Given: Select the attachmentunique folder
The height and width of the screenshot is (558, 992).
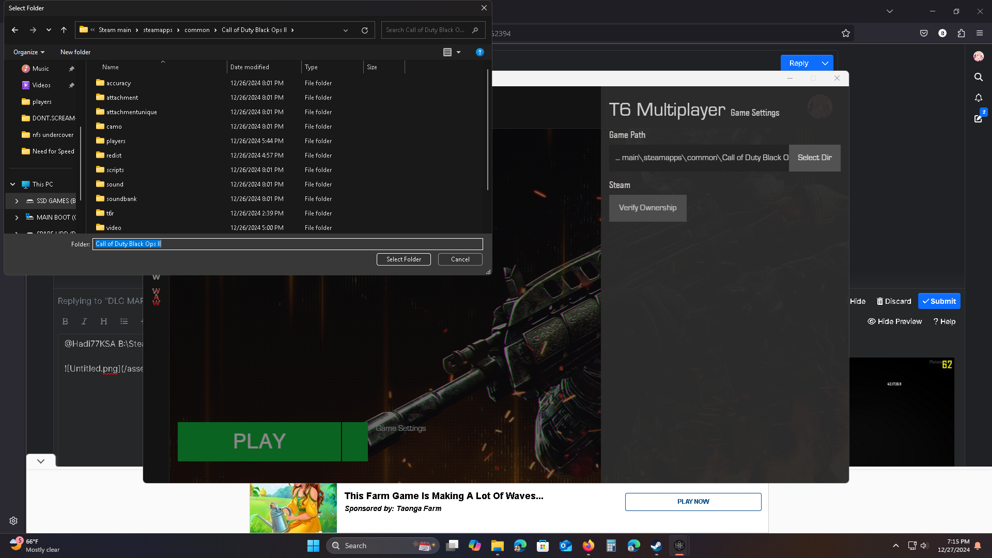Looking at the screenshot, I should pyautogui.click(x=131, y=112).
